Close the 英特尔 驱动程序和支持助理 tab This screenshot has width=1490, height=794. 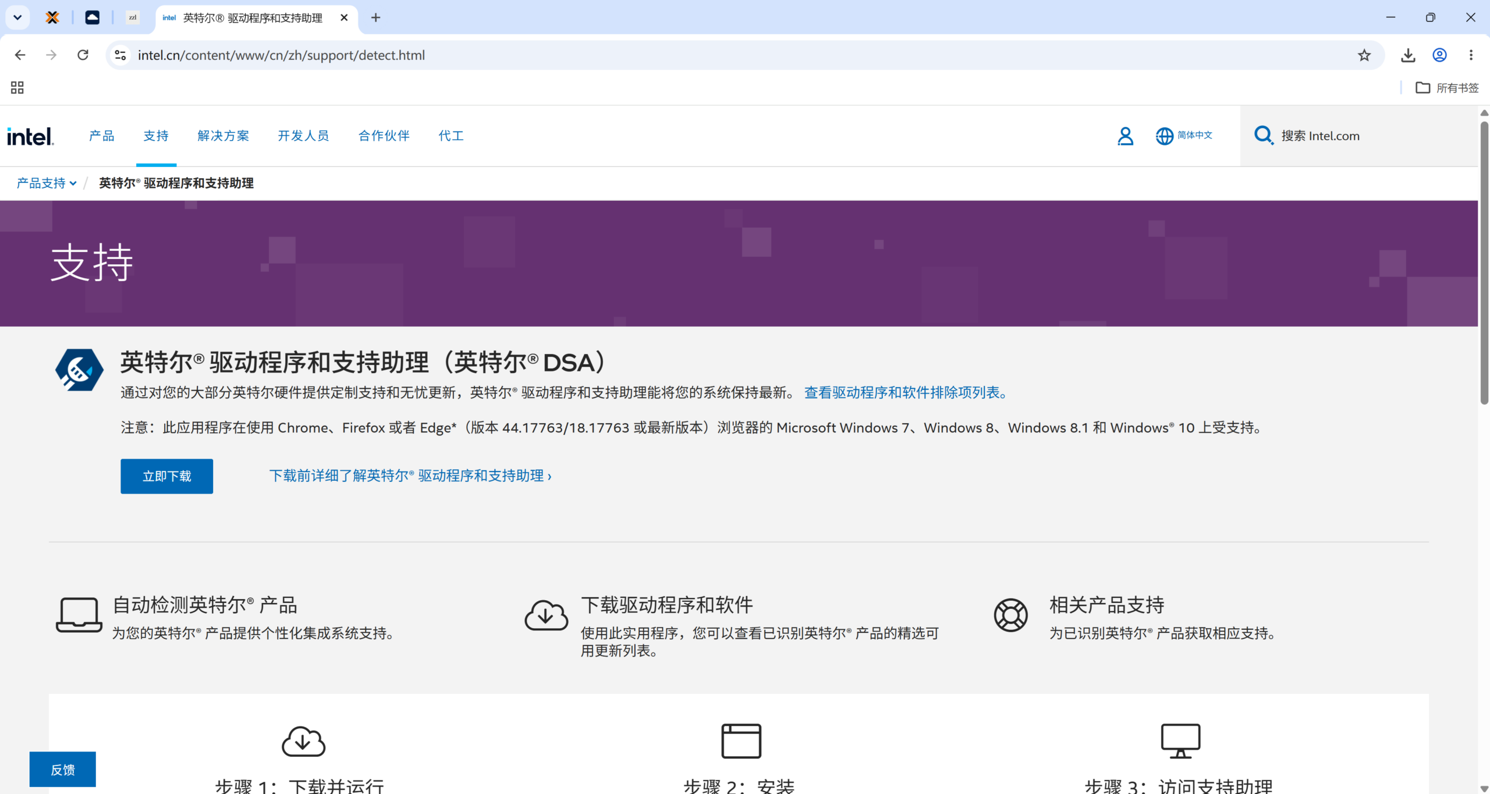coord(344,17)
